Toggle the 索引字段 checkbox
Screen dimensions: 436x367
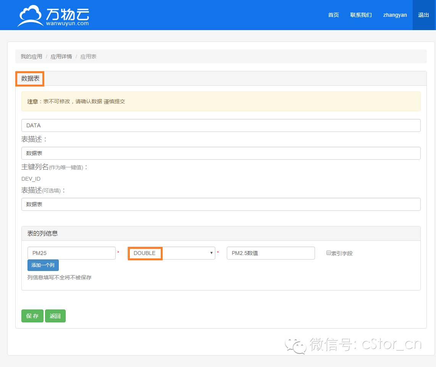(x=329, y=253)
